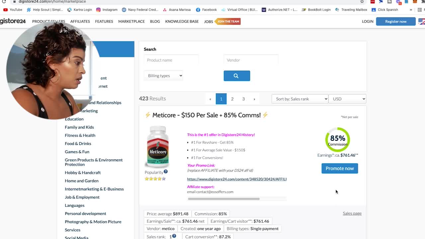Open the Features menu item
This screenshot has width=425, height=239.
pos(104,21)
